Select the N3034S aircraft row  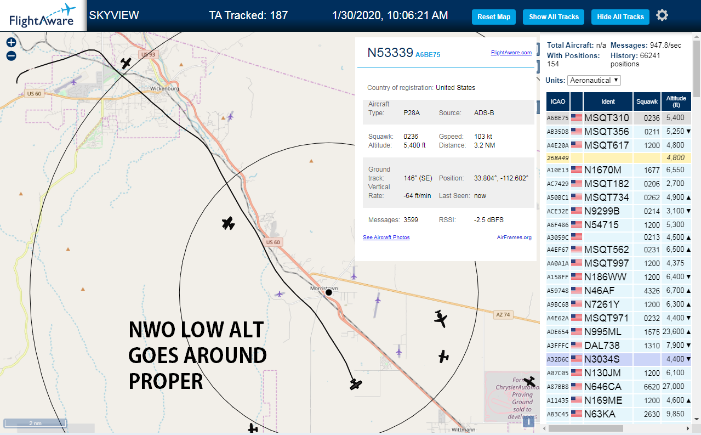point(619,359)
